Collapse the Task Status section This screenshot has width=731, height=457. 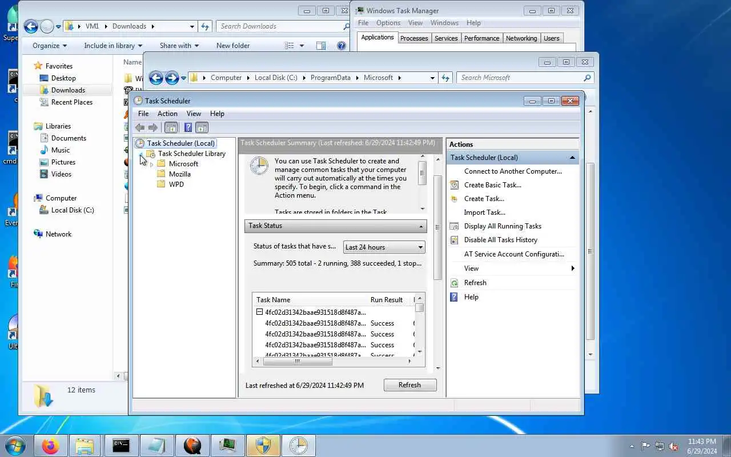tap(421, 226)
